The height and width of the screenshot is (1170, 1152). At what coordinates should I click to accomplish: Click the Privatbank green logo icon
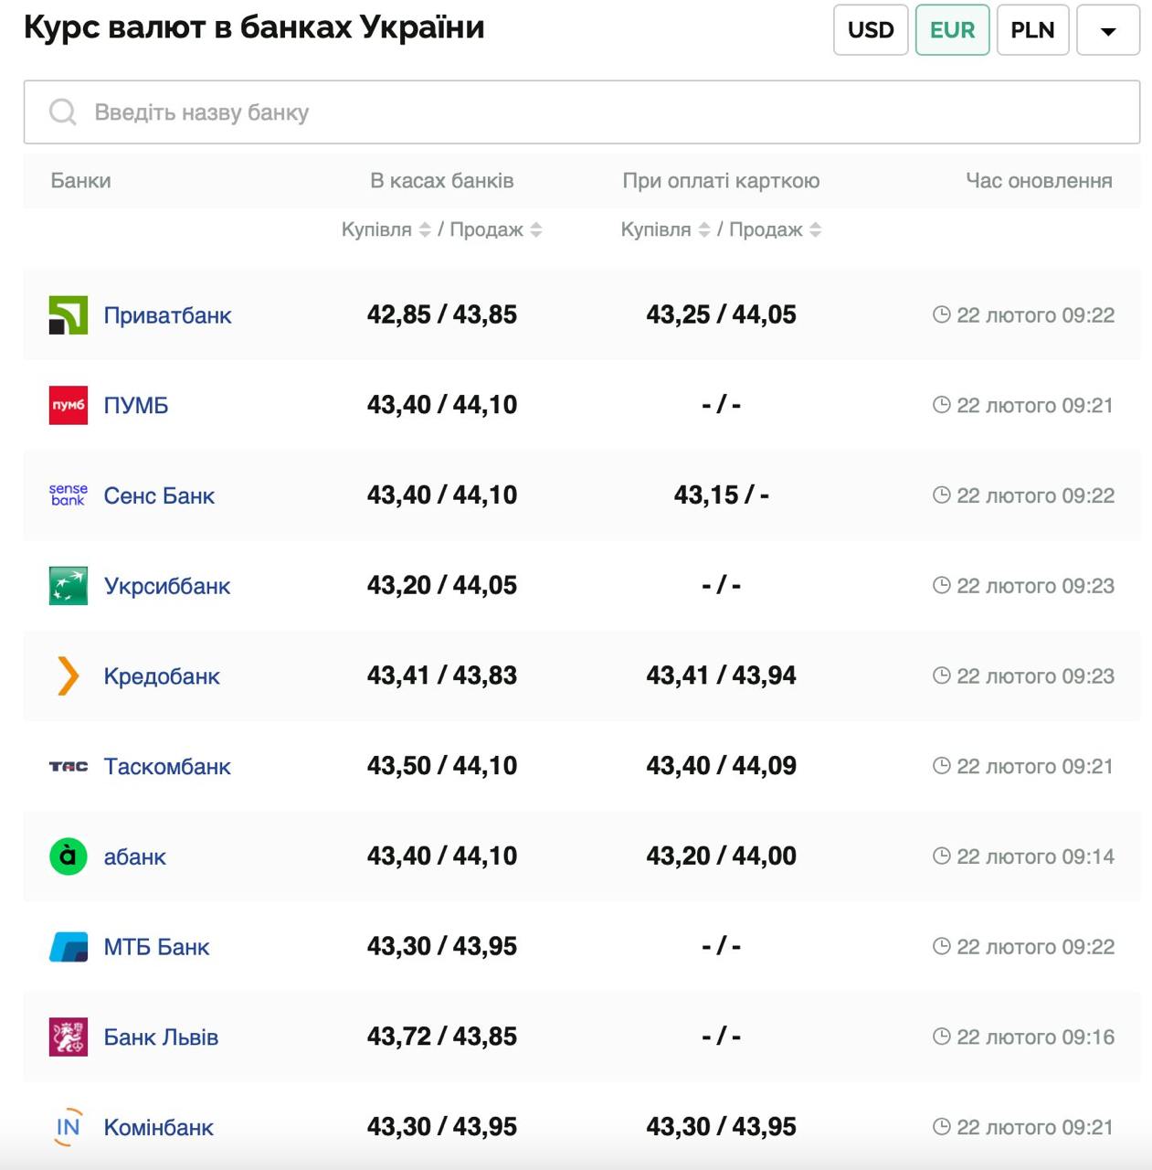68,315
